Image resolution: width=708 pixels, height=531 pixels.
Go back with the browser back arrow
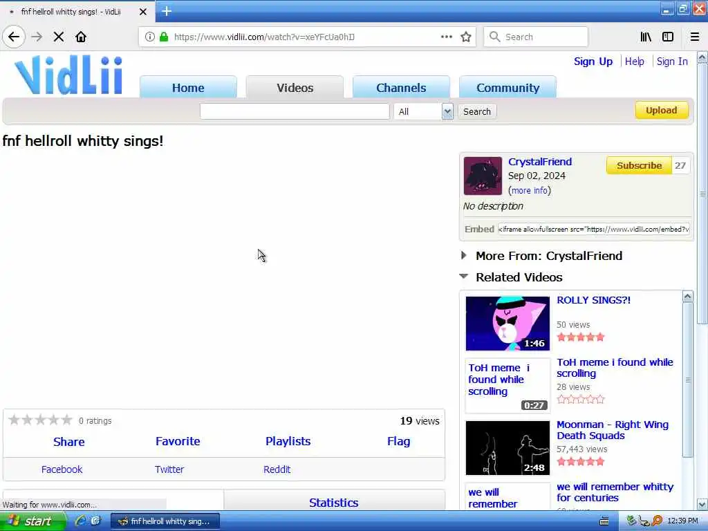(14, 37)
